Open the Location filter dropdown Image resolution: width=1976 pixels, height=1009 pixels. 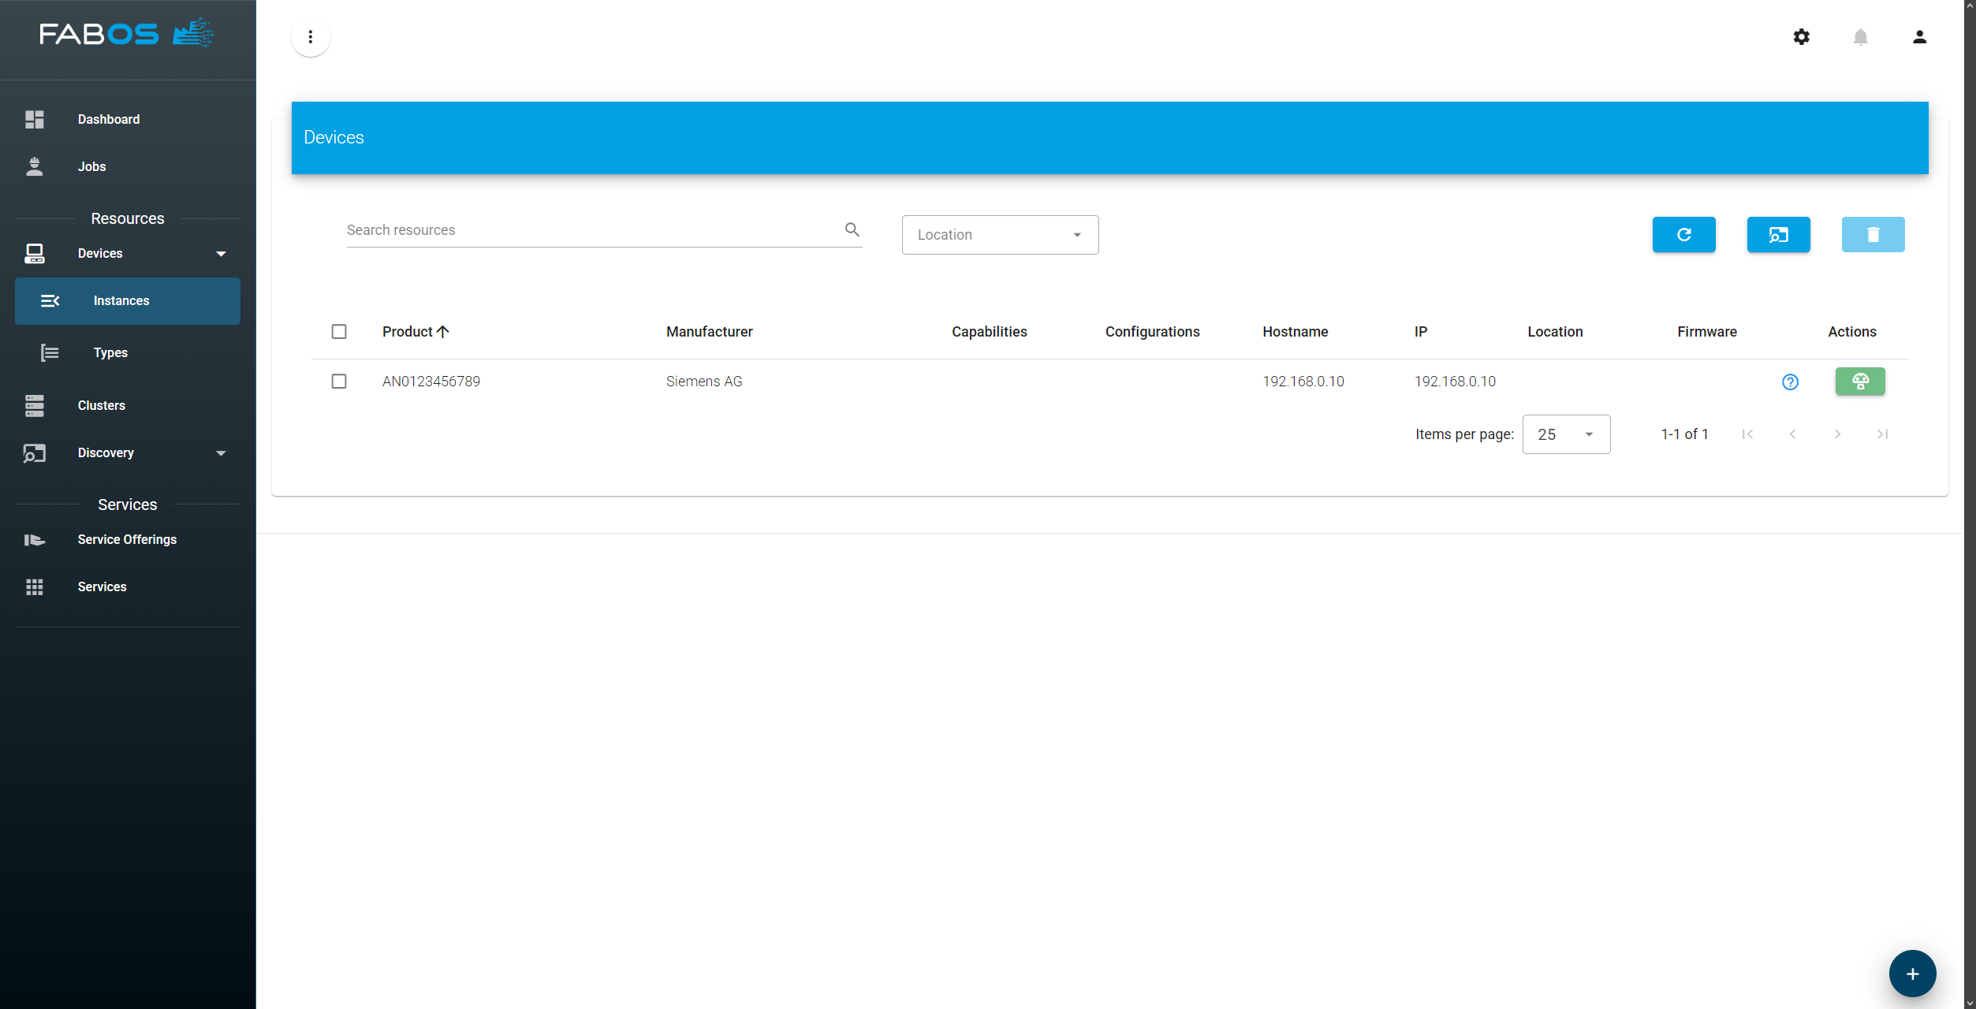(x=999, y=234)
